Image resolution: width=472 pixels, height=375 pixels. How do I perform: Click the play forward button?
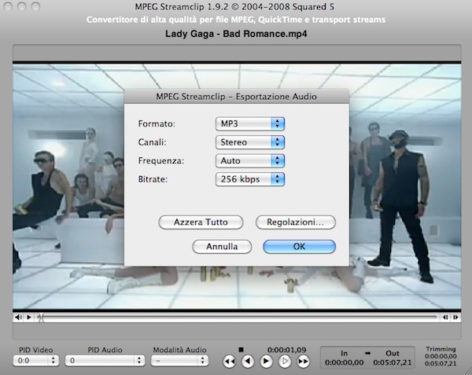(266, 362)
